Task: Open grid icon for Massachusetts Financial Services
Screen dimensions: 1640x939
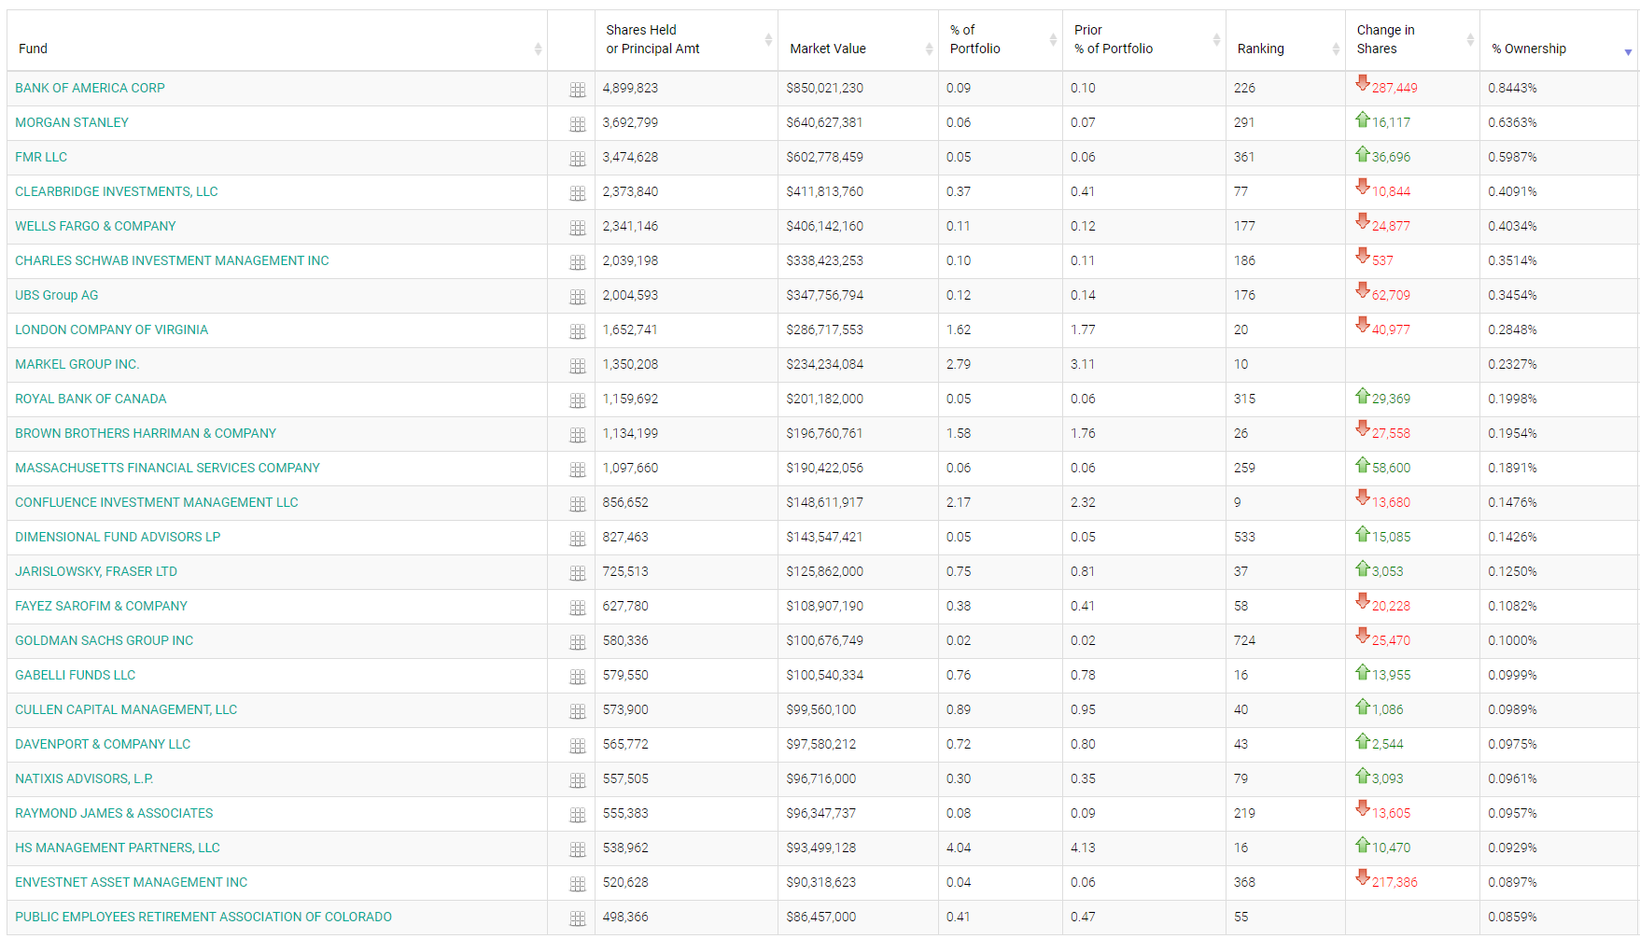Action: click(x=578, y=469)
